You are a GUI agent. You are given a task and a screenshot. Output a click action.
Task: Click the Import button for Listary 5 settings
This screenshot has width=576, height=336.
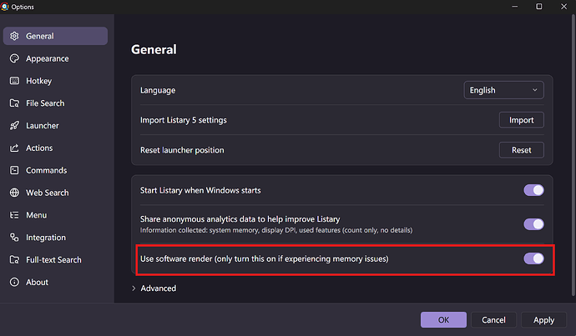pyautogui.click(x=521, y=120)
